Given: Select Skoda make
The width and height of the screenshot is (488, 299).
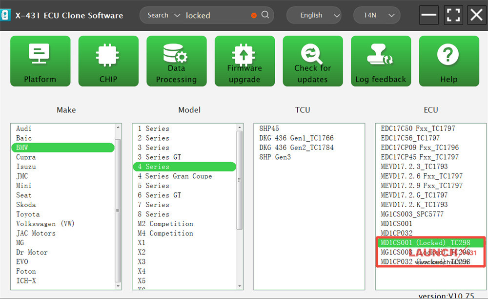Looking at the screenshot, I should (26, 205).
